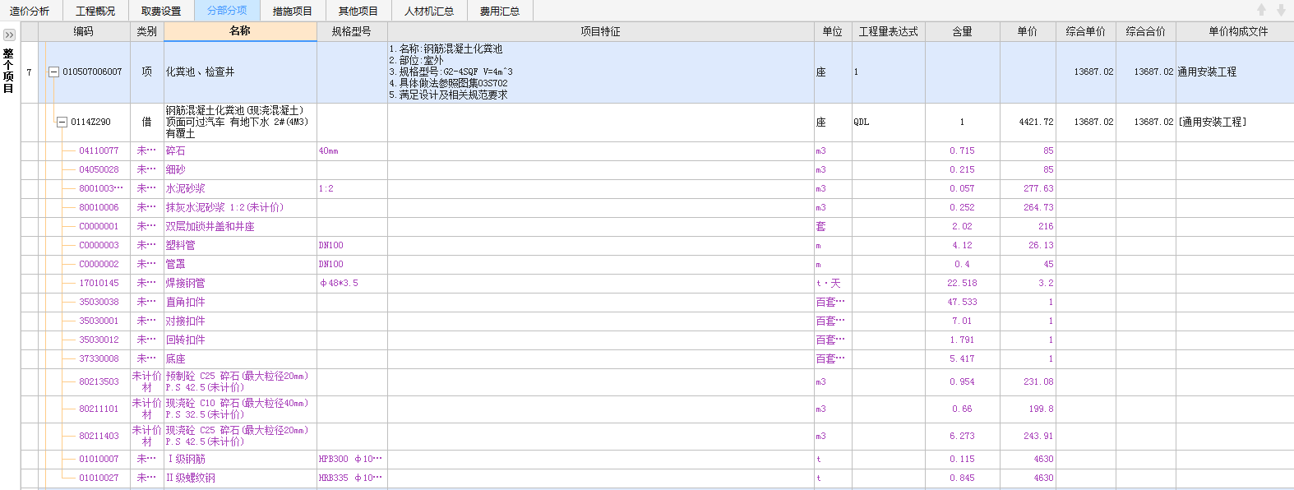The image size is (1294, 490).
Task: Go to the 人材机汇总 tab
Action: pos(429,11)
